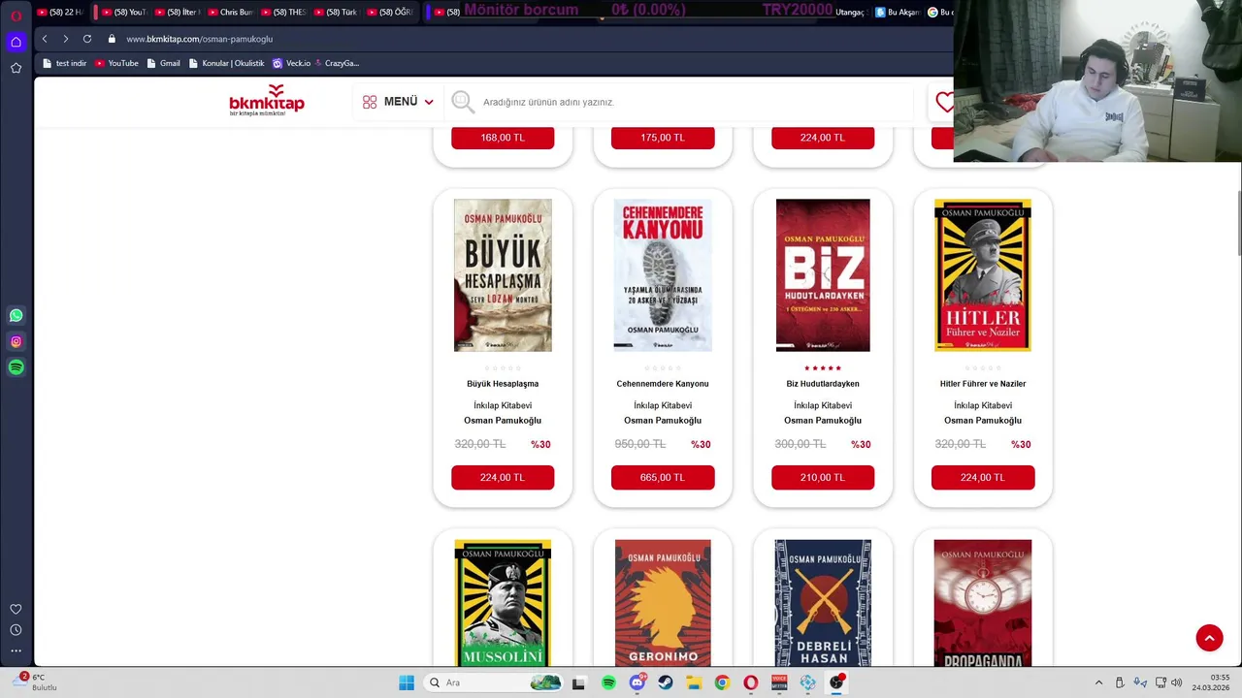Screen dimensions: 1242x698
Task: Open the Debreli Hasan book cover
Action: 823,603
